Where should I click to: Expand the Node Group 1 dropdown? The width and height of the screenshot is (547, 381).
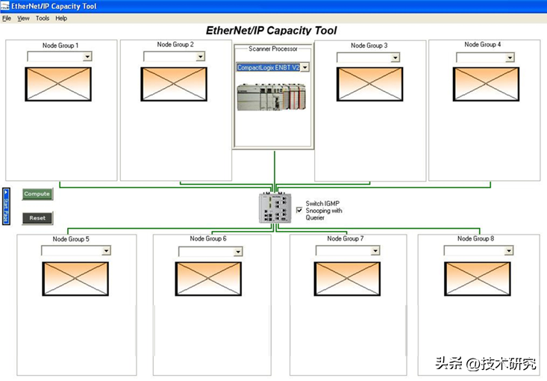tap(87, 56)
